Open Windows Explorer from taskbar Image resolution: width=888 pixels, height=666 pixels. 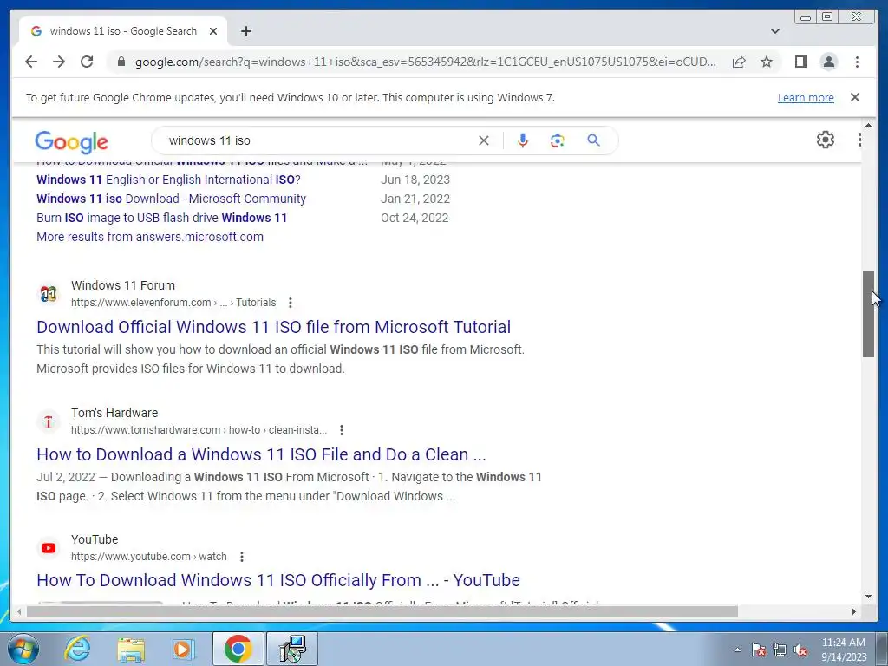tap(131, 649)
